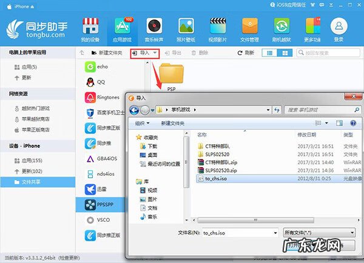Click 删除 delete in toolbar
Viewport: 364px width, 263px height.
[200, 53]
